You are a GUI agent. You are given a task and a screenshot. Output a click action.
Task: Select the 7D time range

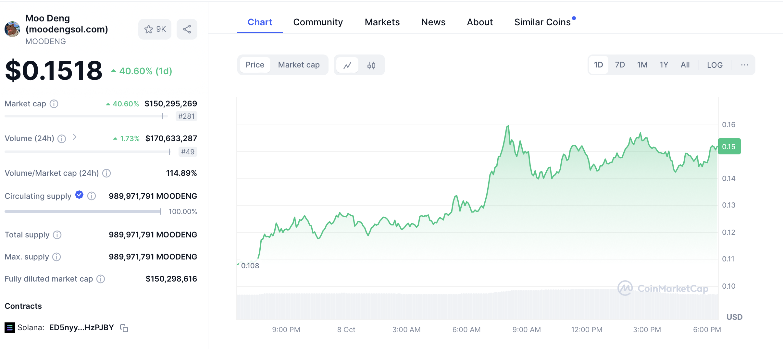620,65
